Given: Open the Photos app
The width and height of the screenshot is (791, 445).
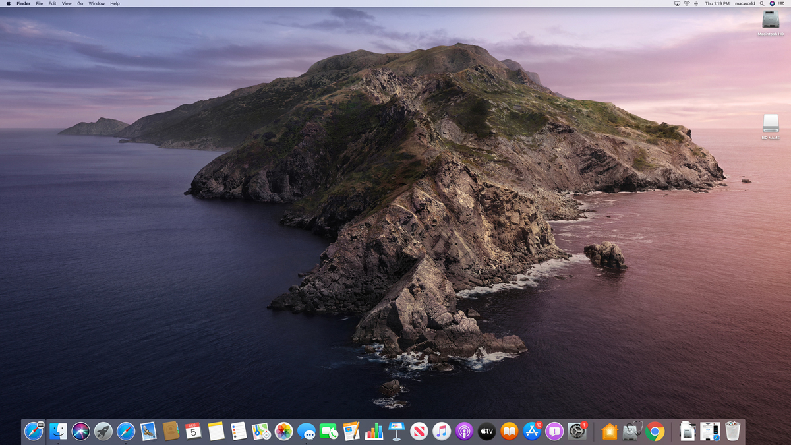Looking at the screenshot, I should [x=284, y=431].
